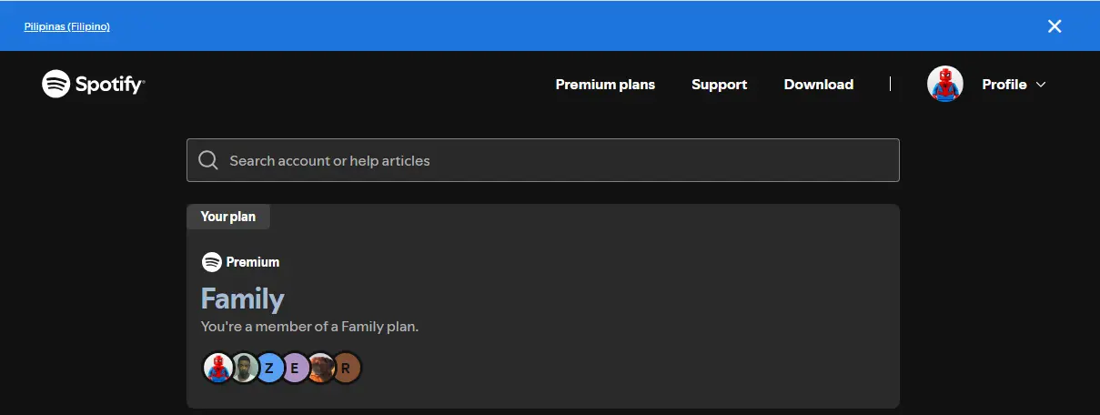Click the orange photo member avatar

[320, 368]
